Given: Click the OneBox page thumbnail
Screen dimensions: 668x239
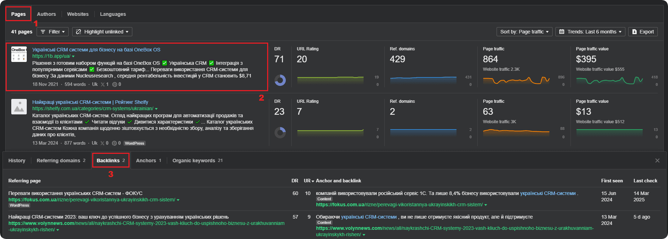Looking at the screenshot, I should tap(19, 54).
